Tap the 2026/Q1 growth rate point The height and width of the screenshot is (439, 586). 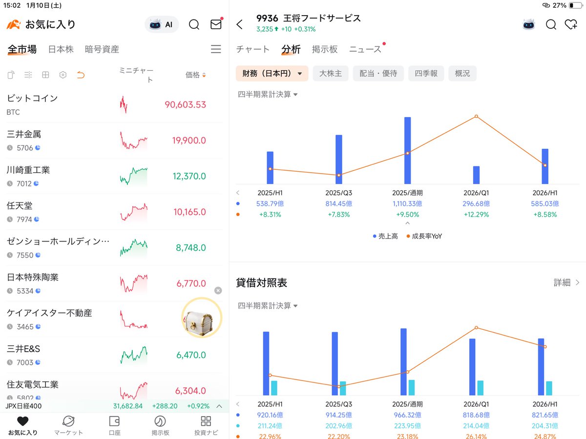[476, 116]
